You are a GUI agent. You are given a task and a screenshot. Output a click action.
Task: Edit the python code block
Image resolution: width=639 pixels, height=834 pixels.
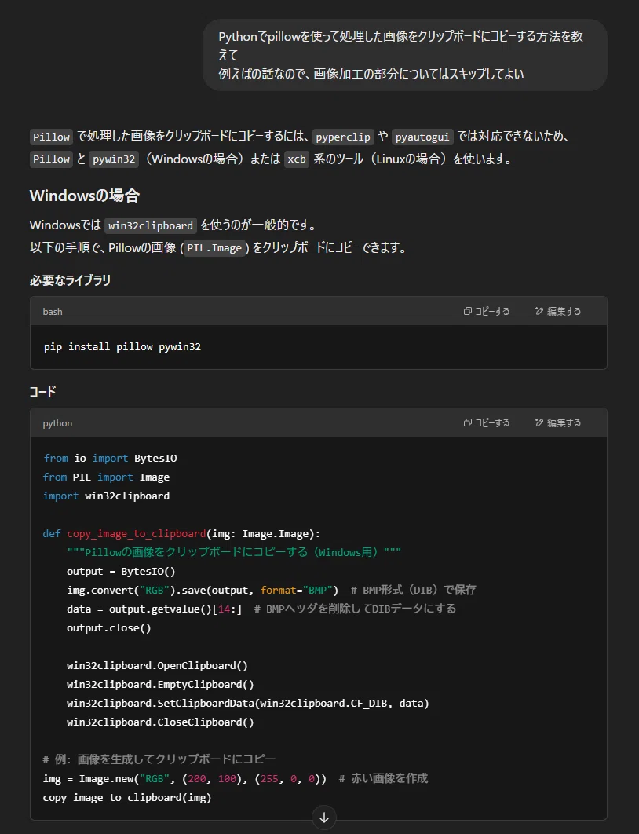558,422
